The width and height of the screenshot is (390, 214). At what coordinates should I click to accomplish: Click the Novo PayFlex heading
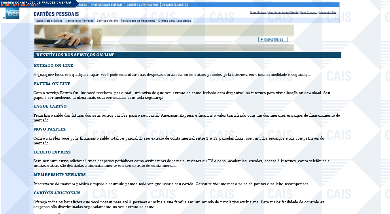pyautogui.click(x=50, y=129)
